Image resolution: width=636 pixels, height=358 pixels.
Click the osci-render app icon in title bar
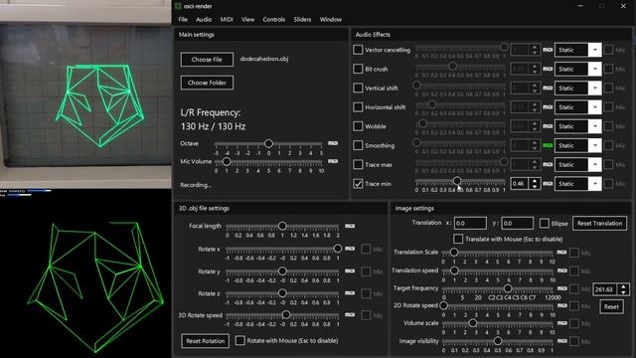(x=178, y=6)
